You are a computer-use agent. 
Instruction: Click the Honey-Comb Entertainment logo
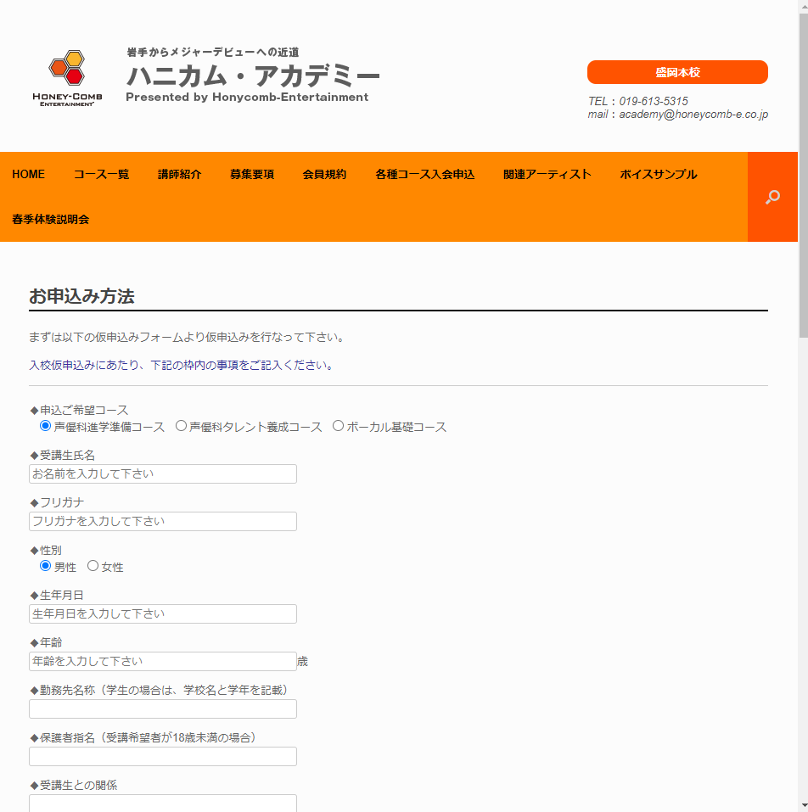tap(67, 78)
